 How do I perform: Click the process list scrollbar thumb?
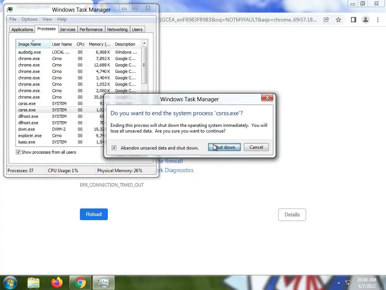[144, 65]
